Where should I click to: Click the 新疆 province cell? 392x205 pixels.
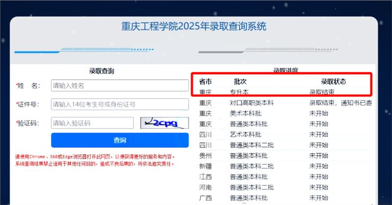click(205, 166)
